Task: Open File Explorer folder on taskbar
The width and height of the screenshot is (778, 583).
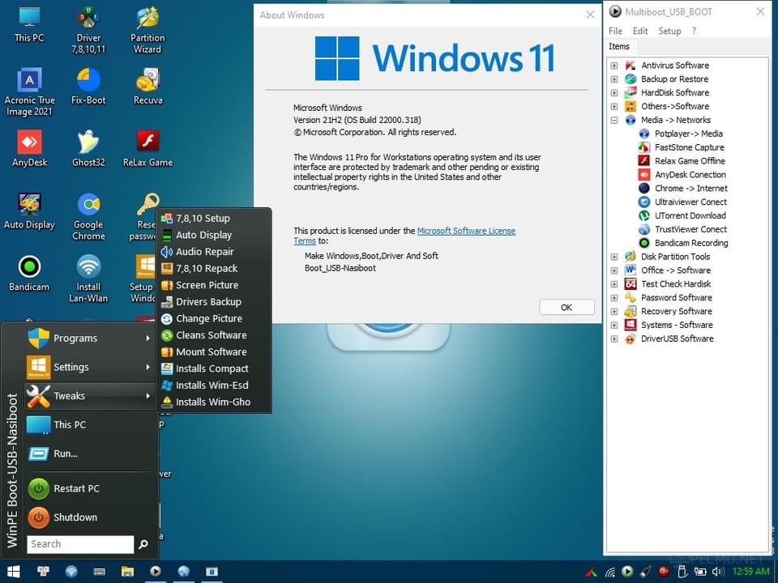Action: (127, 572)
